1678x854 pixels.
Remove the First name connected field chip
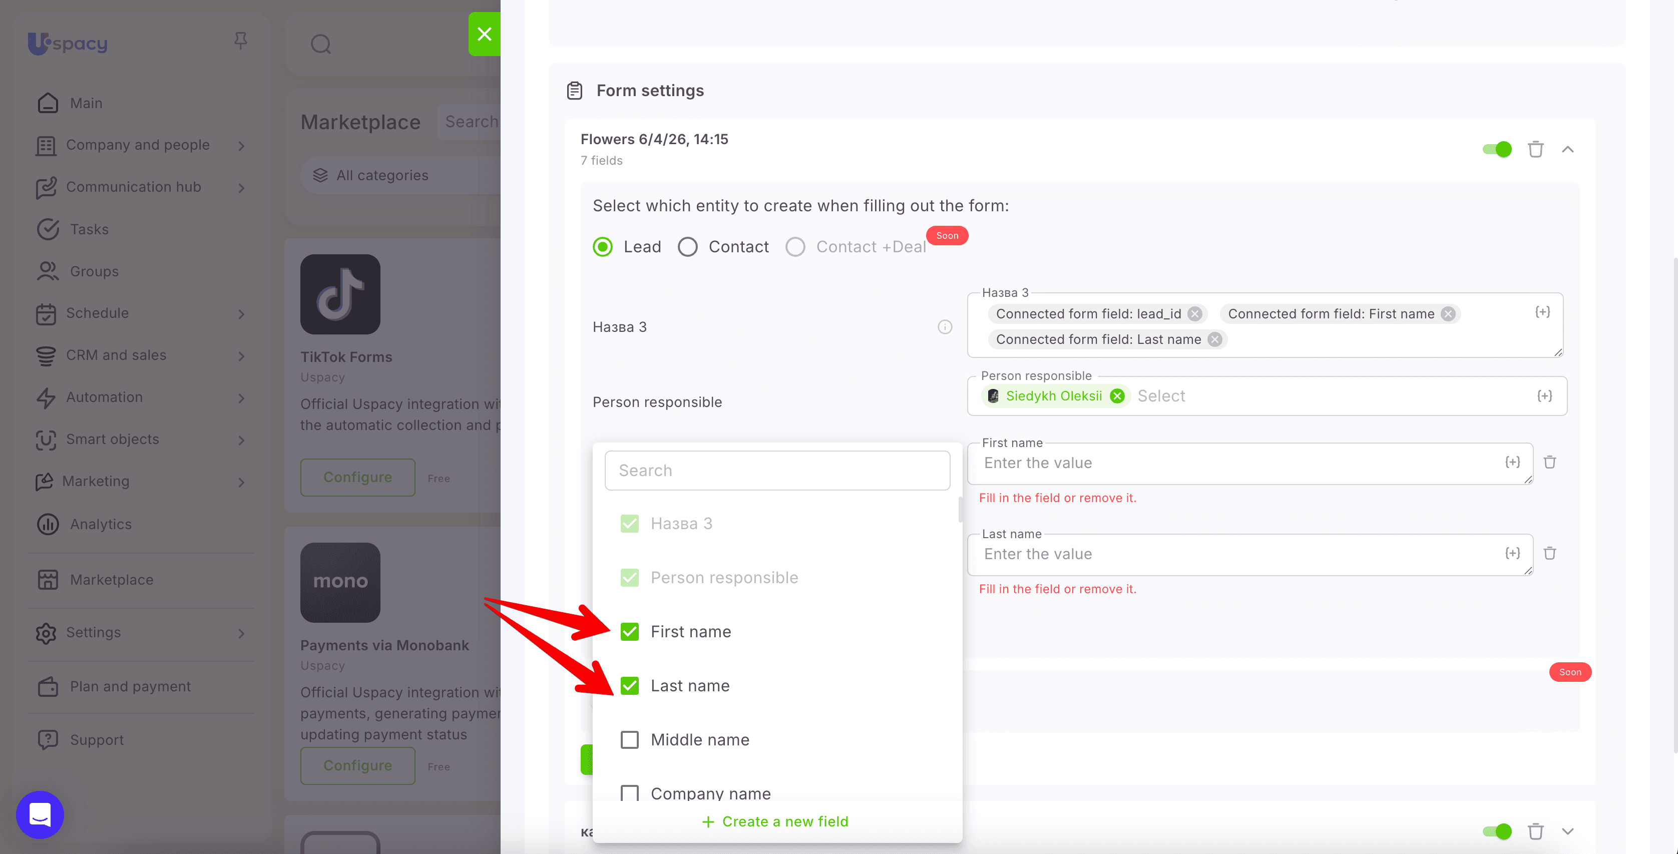[x=1448, y=314]
